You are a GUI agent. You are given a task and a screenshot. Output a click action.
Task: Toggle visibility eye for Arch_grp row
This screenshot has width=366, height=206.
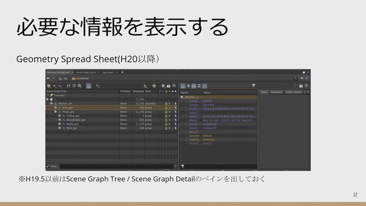(x=169, y=108)
